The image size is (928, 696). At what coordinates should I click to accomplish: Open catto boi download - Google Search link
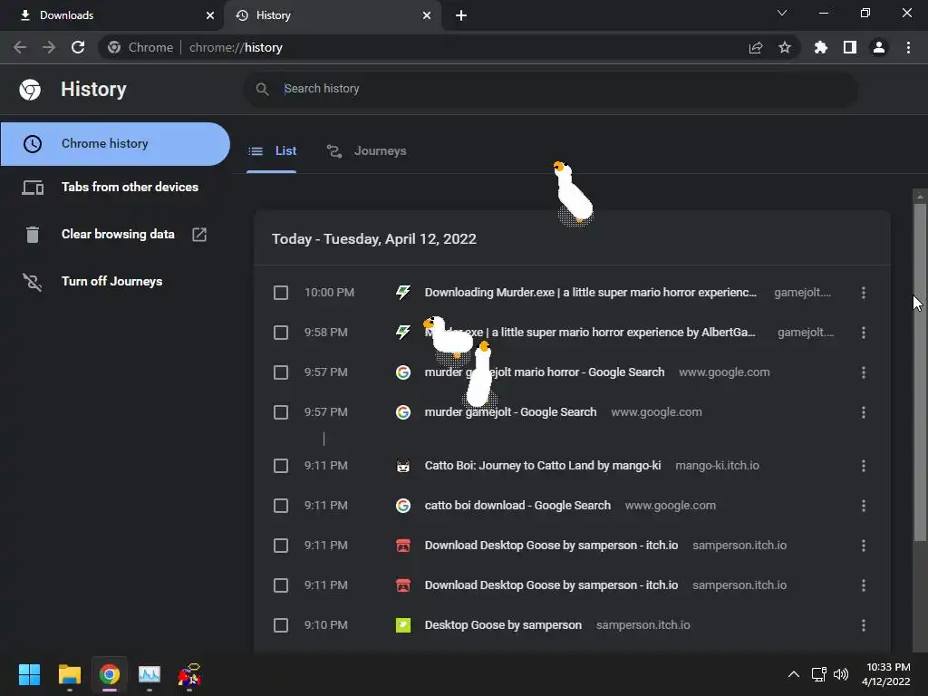coord(517,506)
